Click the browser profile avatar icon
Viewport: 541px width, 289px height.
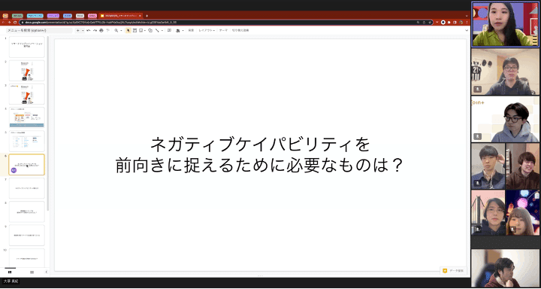(x=461, y=22)
